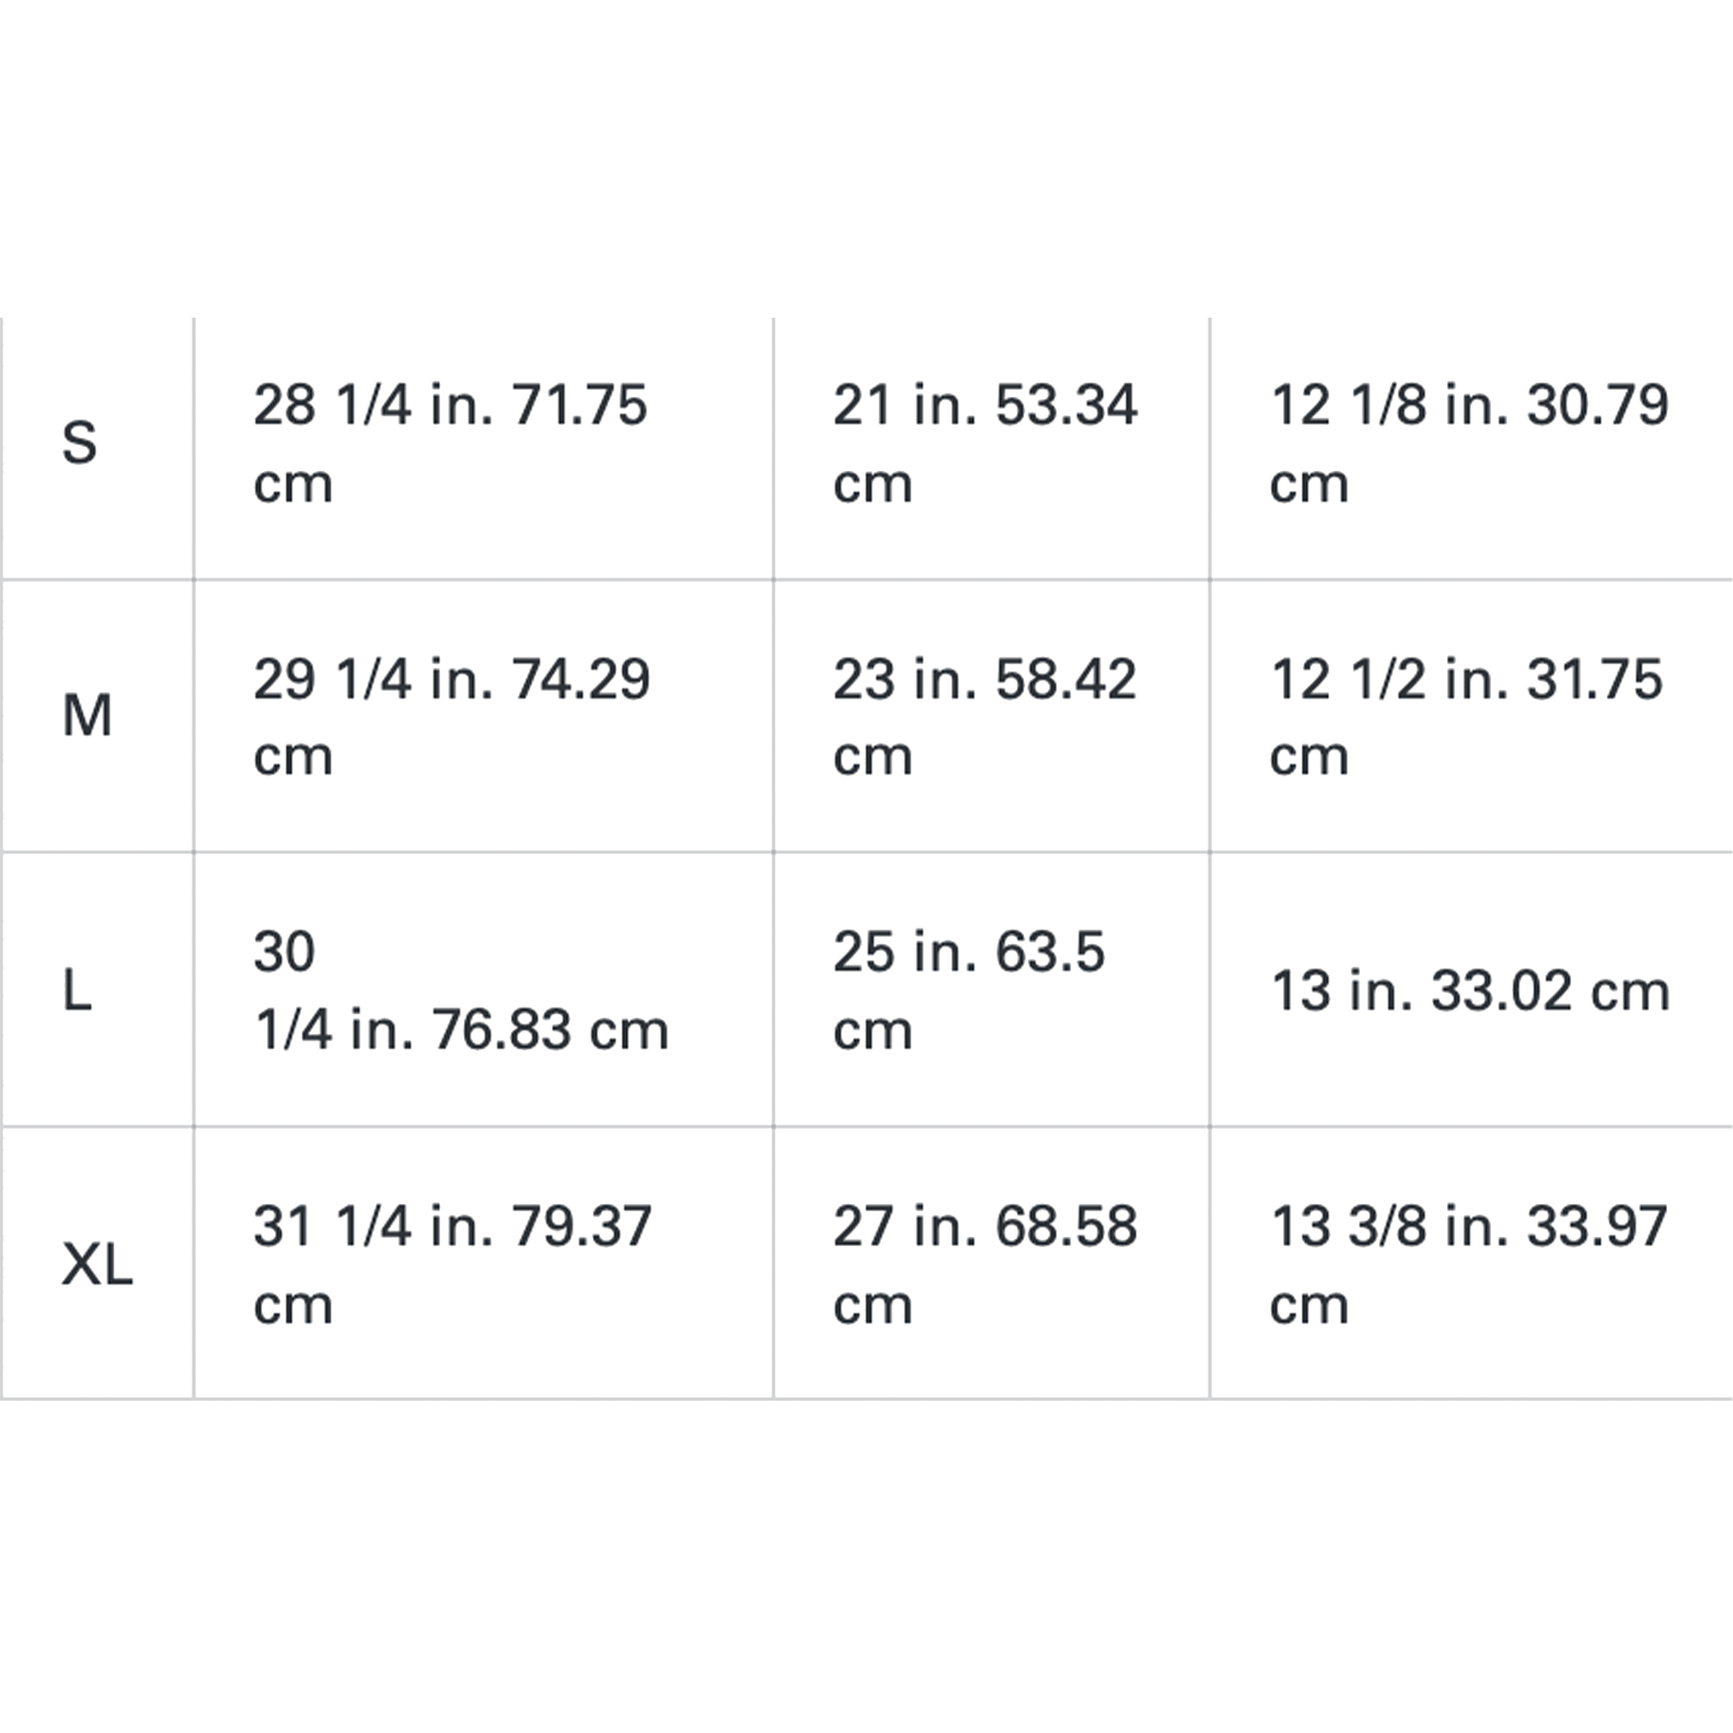Click the 27 in. 68.58 cm cell
The width and height of the screenshot is (1733, 1733).
[x=991, y=1263]
